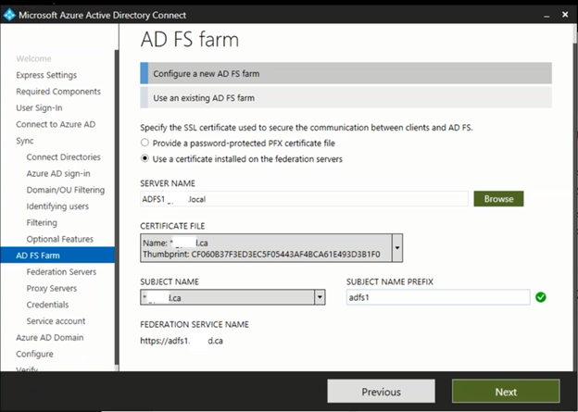Go to Azure AD sign-in step
This screenshot has width=578, height=412.
[x=58, y=173]
